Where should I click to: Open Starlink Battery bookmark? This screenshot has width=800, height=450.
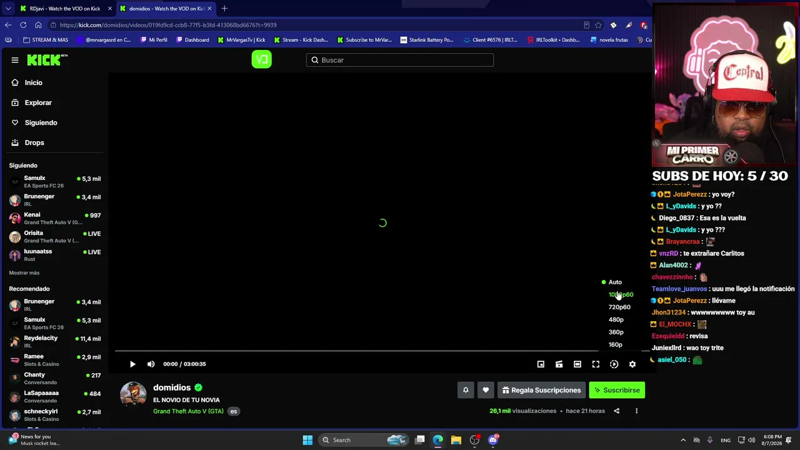click(x=427, y=40)
